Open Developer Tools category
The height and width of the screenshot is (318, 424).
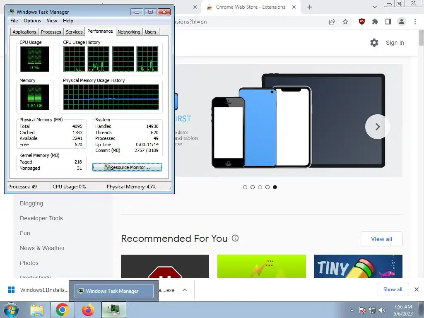click(x=41, y=218)
